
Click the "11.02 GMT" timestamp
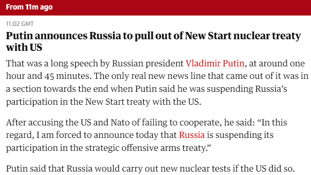(20, 24)
